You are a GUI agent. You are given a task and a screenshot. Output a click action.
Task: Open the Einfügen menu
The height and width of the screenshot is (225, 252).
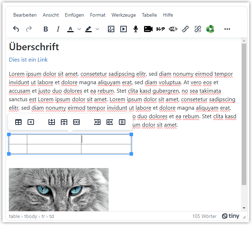(74, 15)
